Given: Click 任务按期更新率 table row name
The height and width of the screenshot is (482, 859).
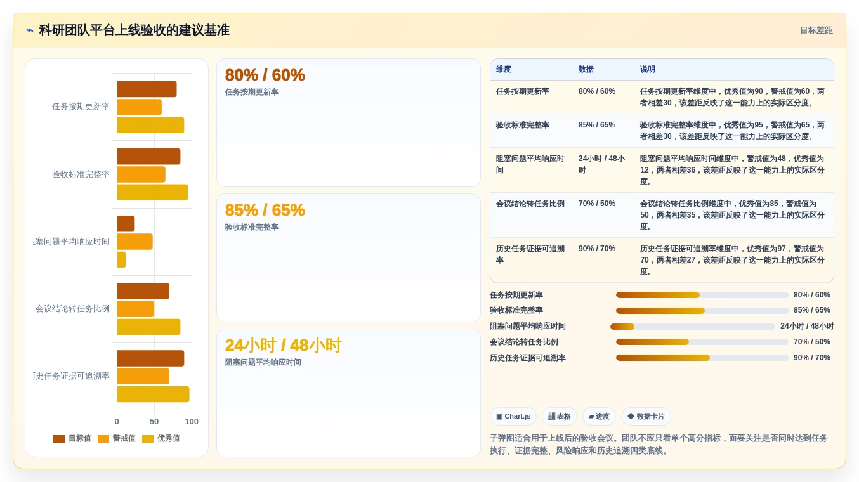Looking at the screenshot, I should point(523,91).
